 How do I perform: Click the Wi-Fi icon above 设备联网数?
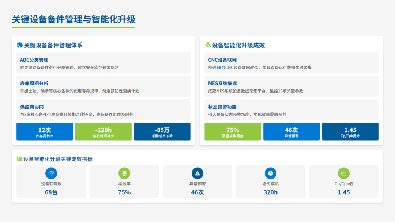point(51,173)
